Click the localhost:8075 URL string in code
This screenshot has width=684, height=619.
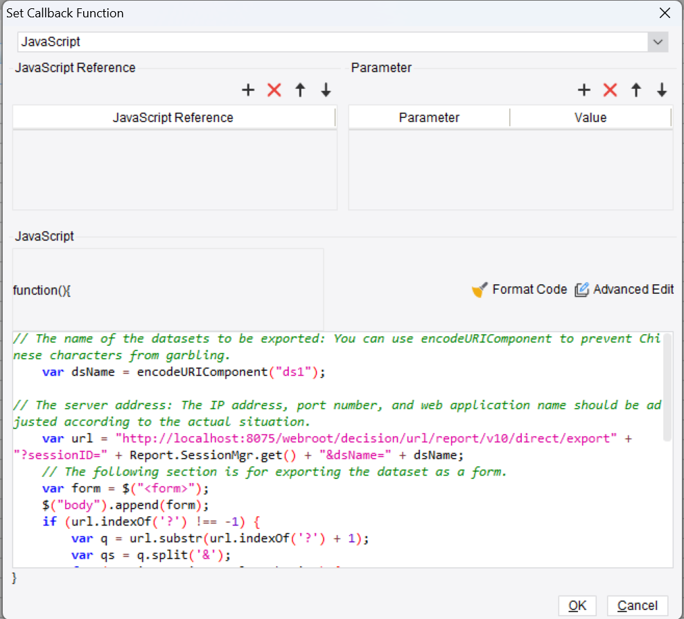366,438
